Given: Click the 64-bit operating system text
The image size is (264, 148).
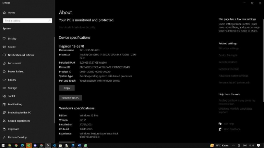Looking at the screenshot, I should (106, 76).
